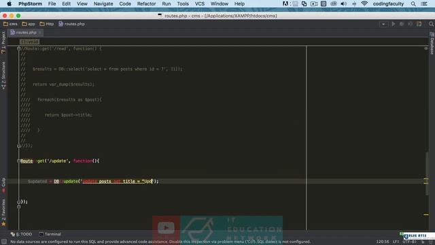Toggle tool window buttons in status bar
Viewport: 435px width, 245px height.
(x=4, y=242)
